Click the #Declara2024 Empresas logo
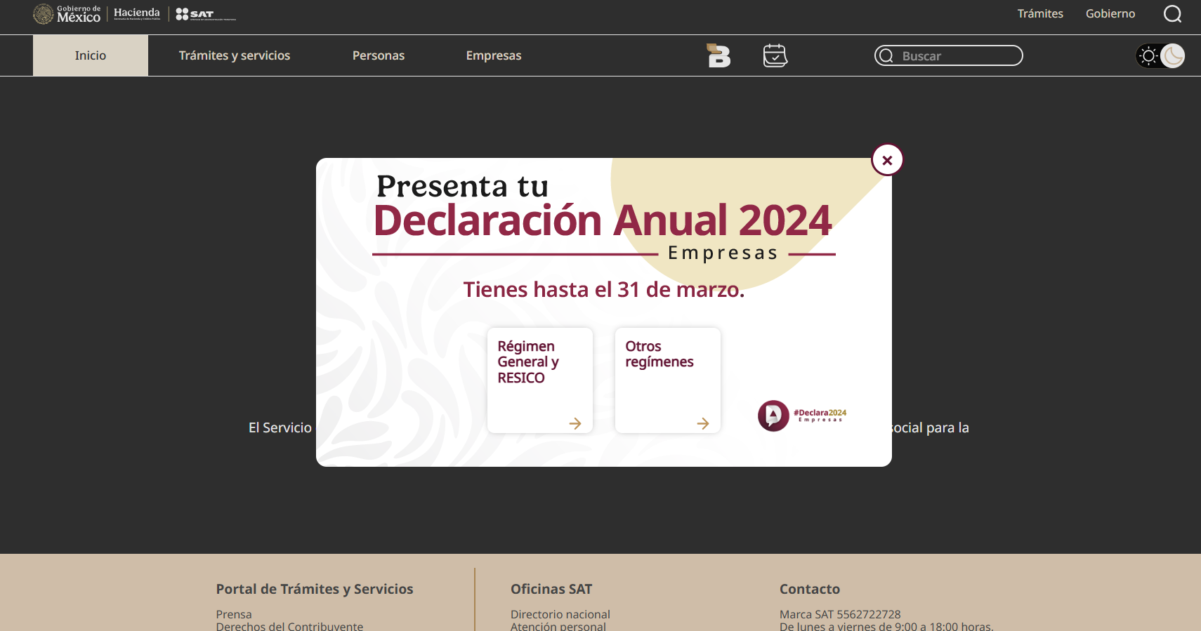Image resolution: width=1201 pixels, height=631 pixels. pyautogui.click(x=802, y=416)
